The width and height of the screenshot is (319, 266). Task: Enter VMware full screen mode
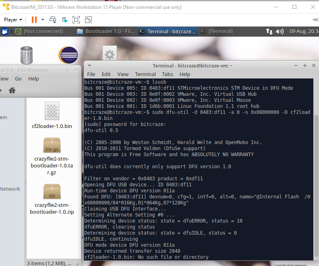pyautogui.click(x=76, y=20)
